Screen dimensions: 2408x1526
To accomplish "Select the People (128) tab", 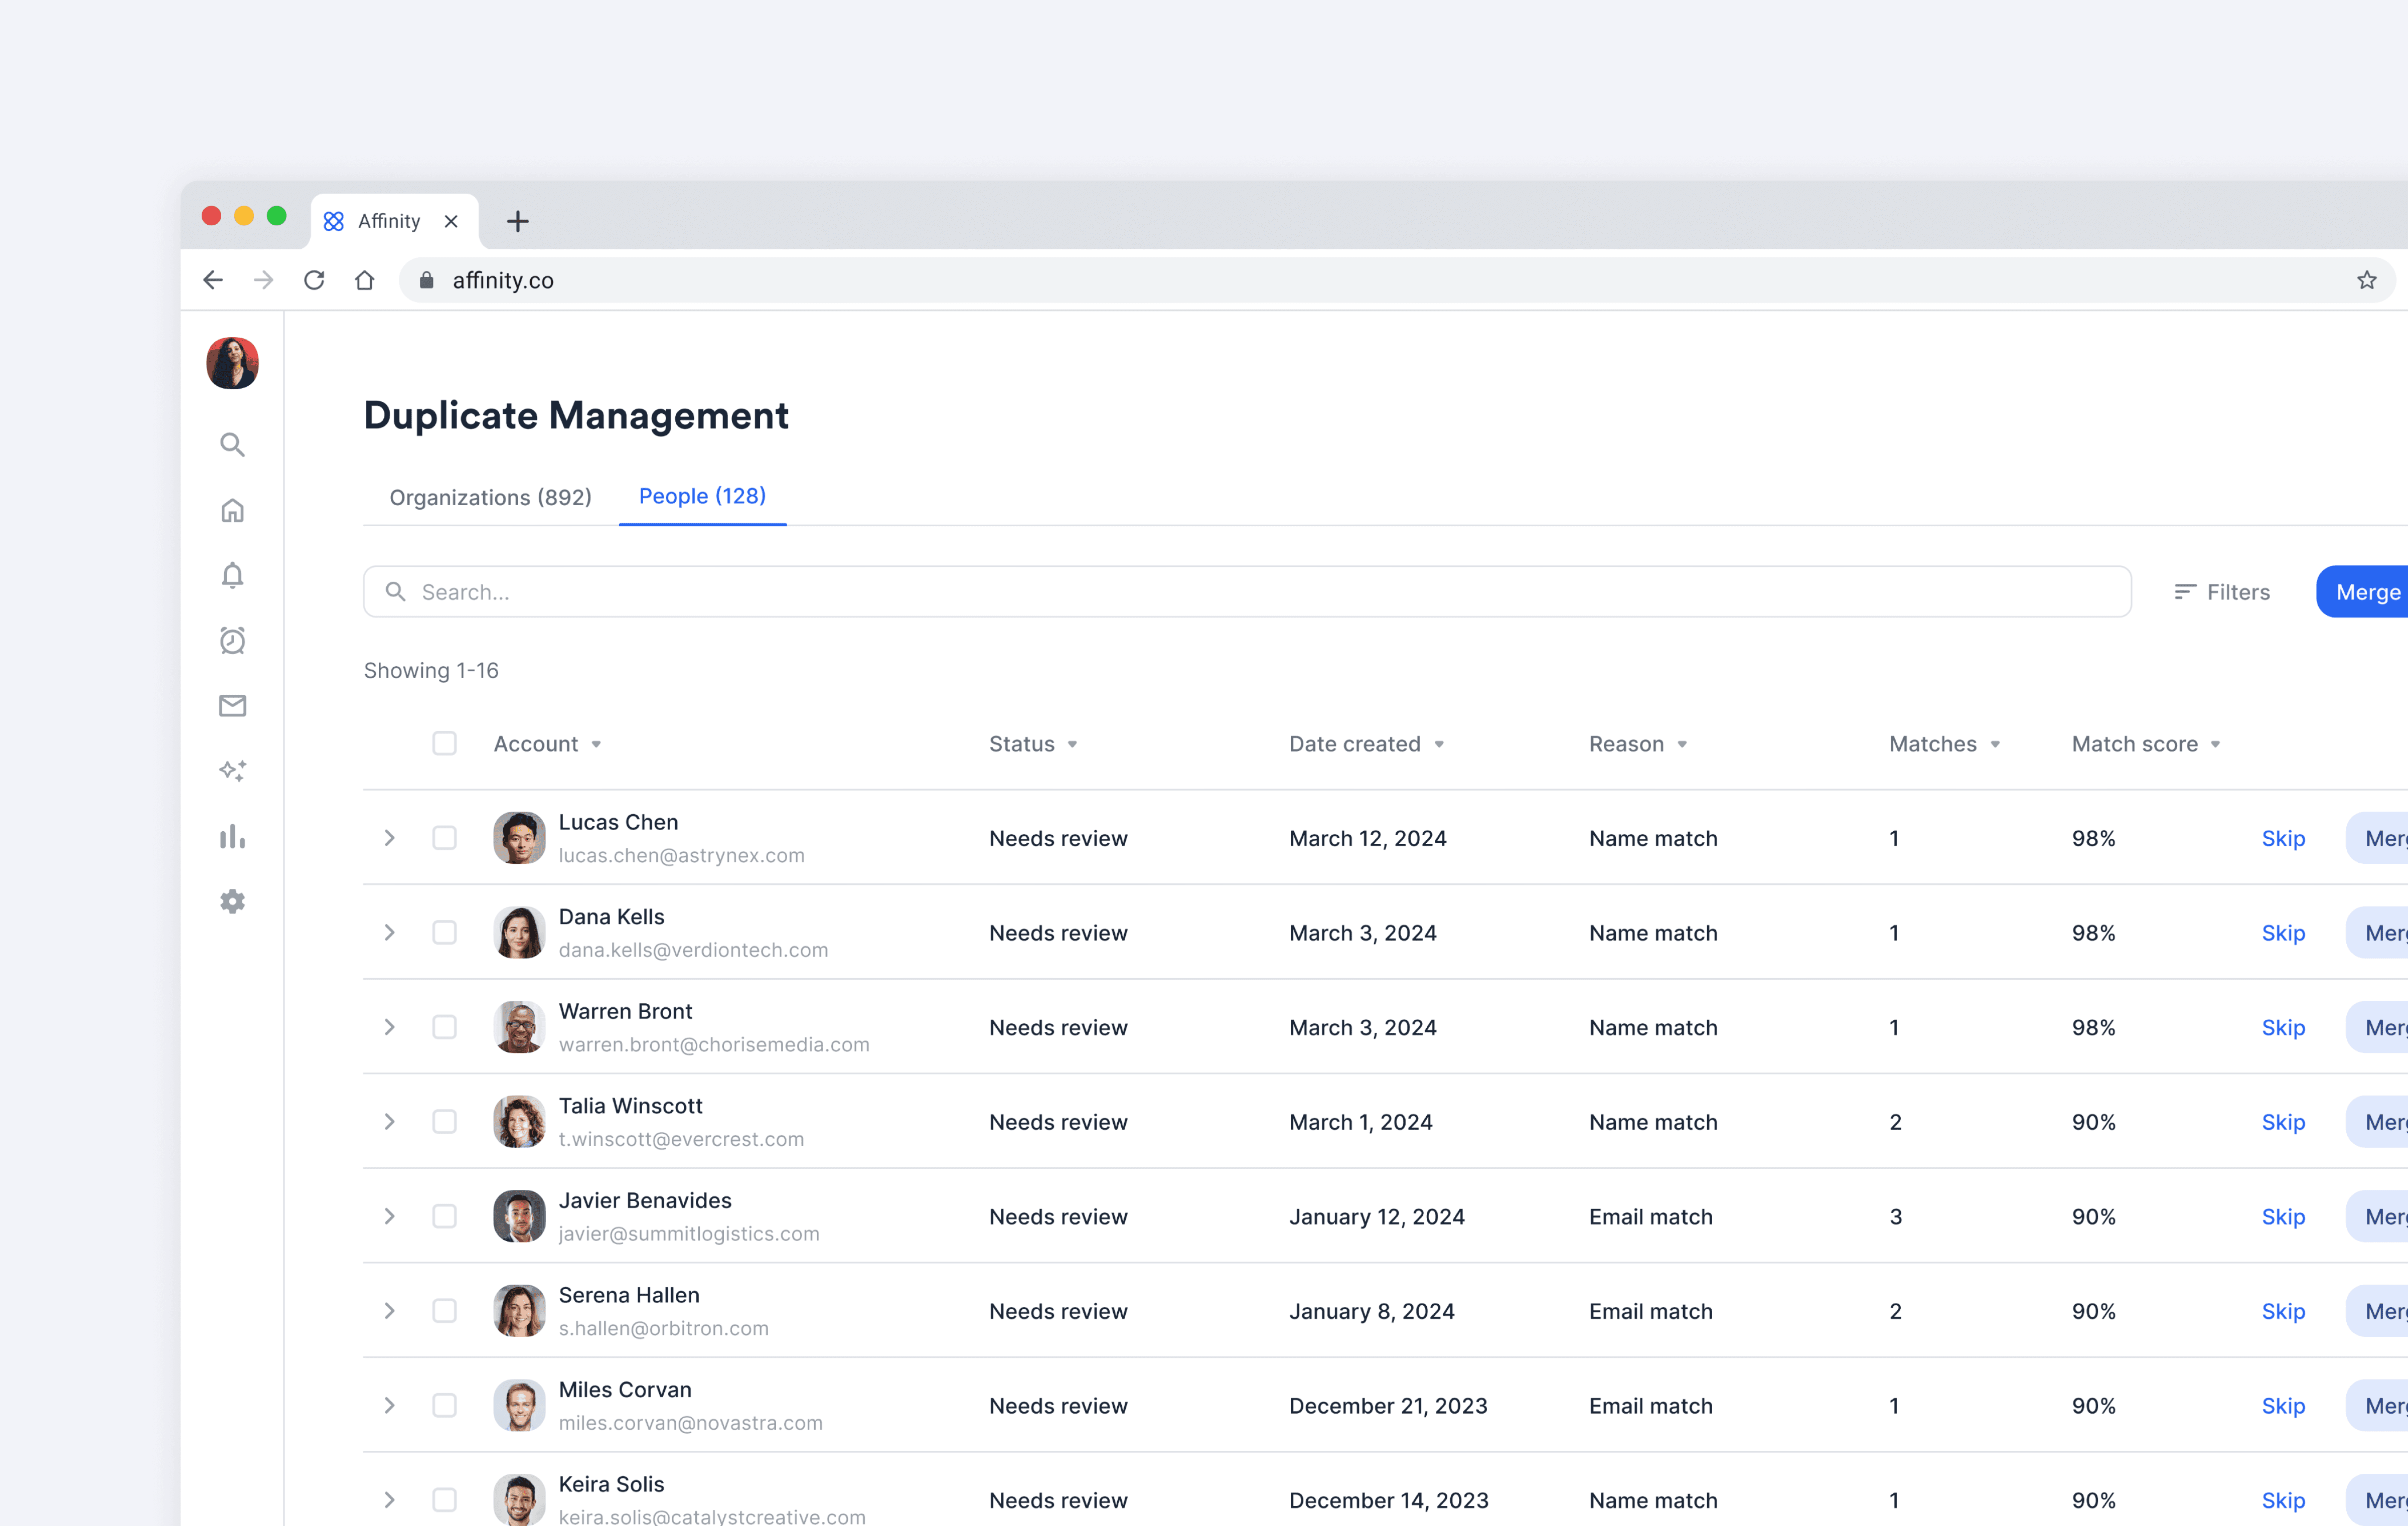I will 702,496.
